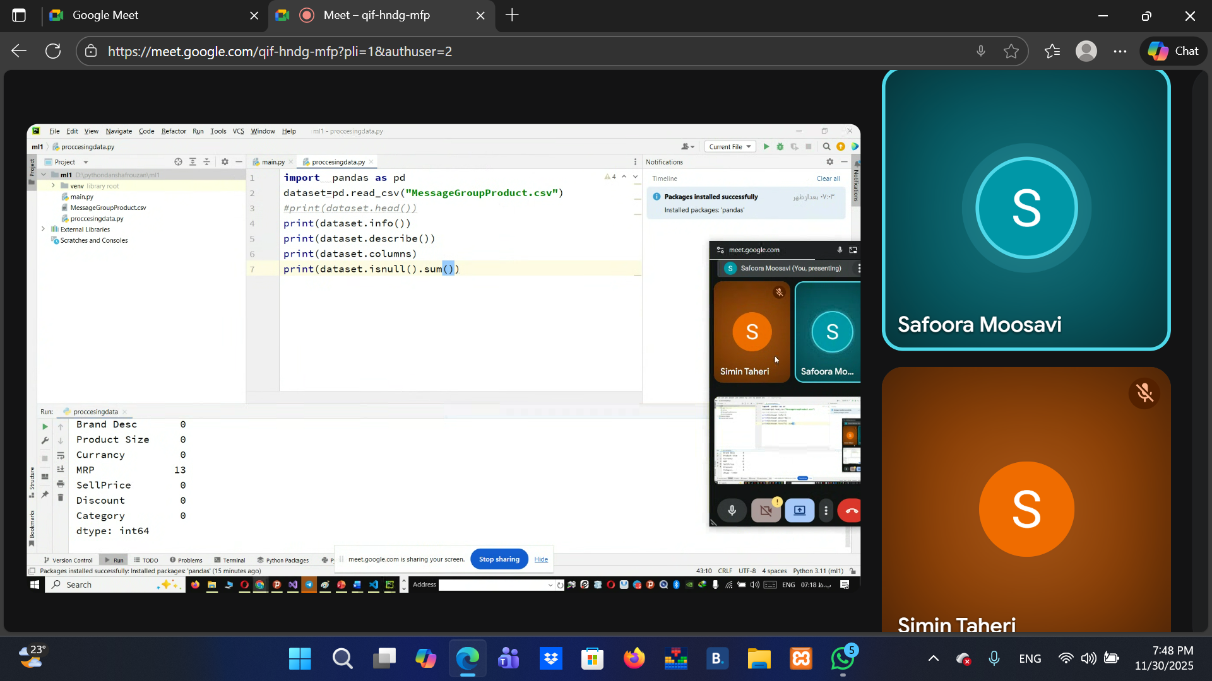The image size is (1212, 681).
Task: Open Project panel gear options
Action: pos(225,162)
